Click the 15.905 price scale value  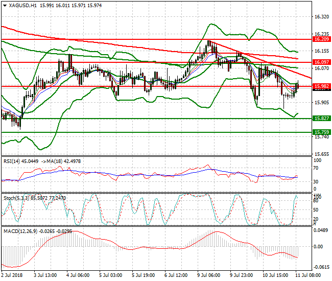click(x=322, y=103)
